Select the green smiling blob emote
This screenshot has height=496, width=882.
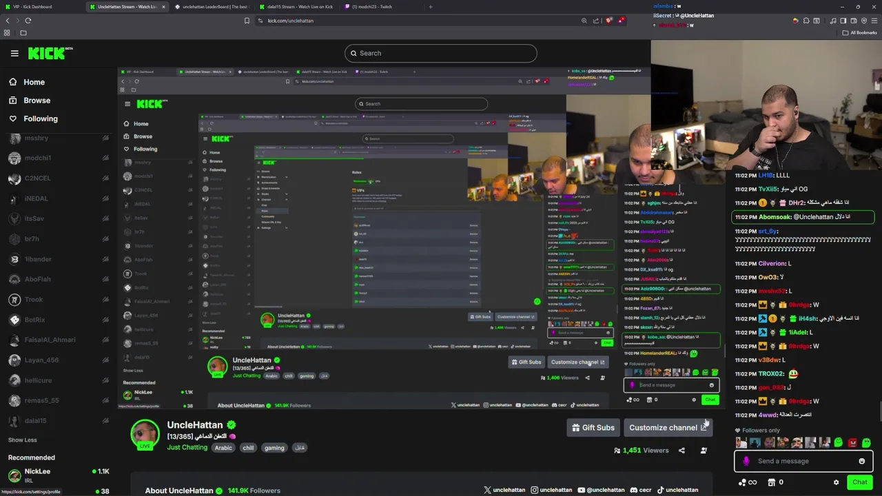tap(838, 443)
